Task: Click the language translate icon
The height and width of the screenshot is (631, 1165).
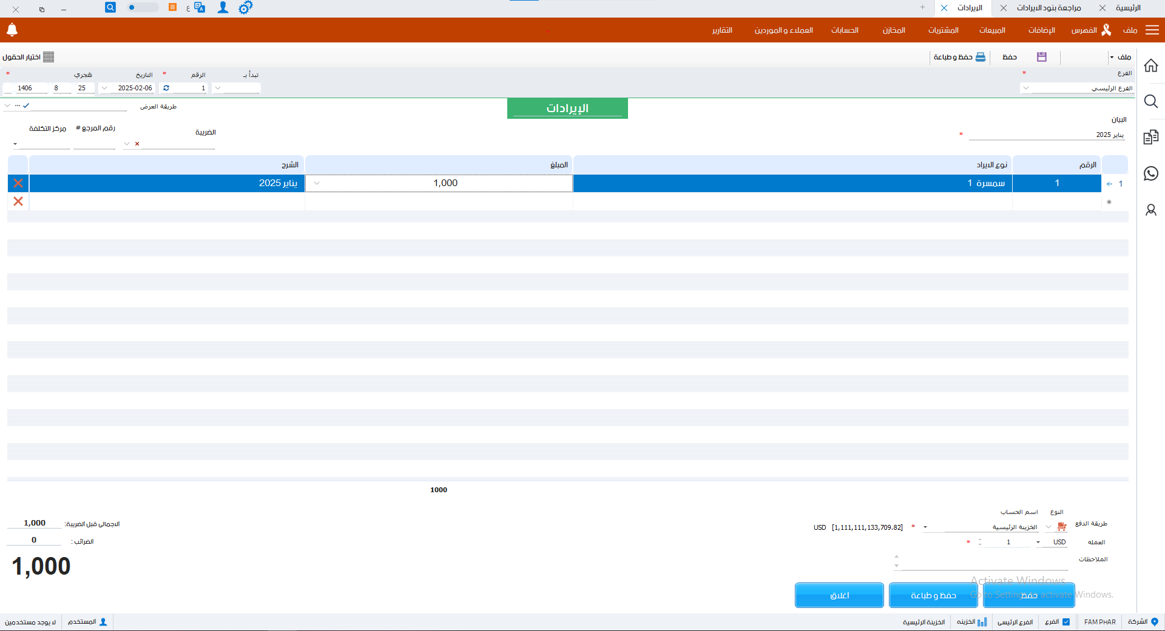Action: [x=199, y=8]
